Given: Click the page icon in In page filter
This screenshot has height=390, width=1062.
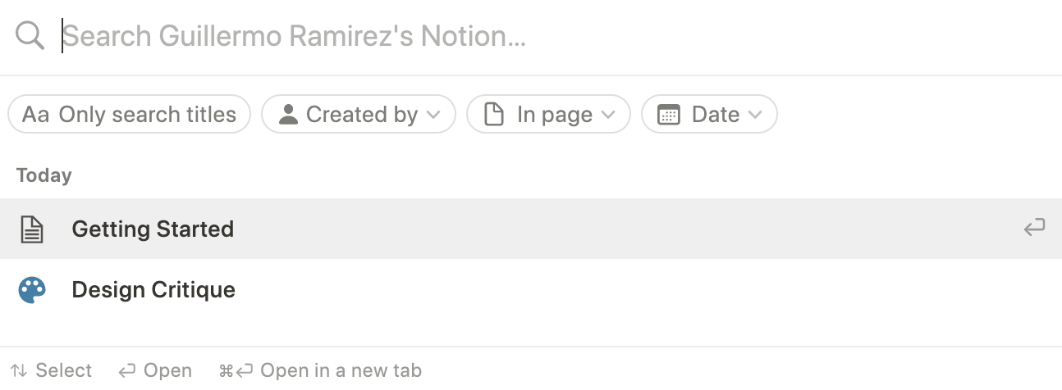Looking at the screenshot, I should (x=493, y=115).
